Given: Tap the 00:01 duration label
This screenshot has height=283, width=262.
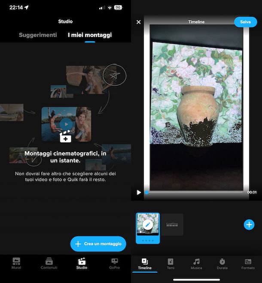Looking at the screenshot, I should (252, 193).
